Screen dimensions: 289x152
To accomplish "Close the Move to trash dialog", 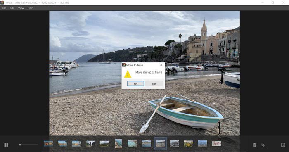I will [x=161, y=65].
